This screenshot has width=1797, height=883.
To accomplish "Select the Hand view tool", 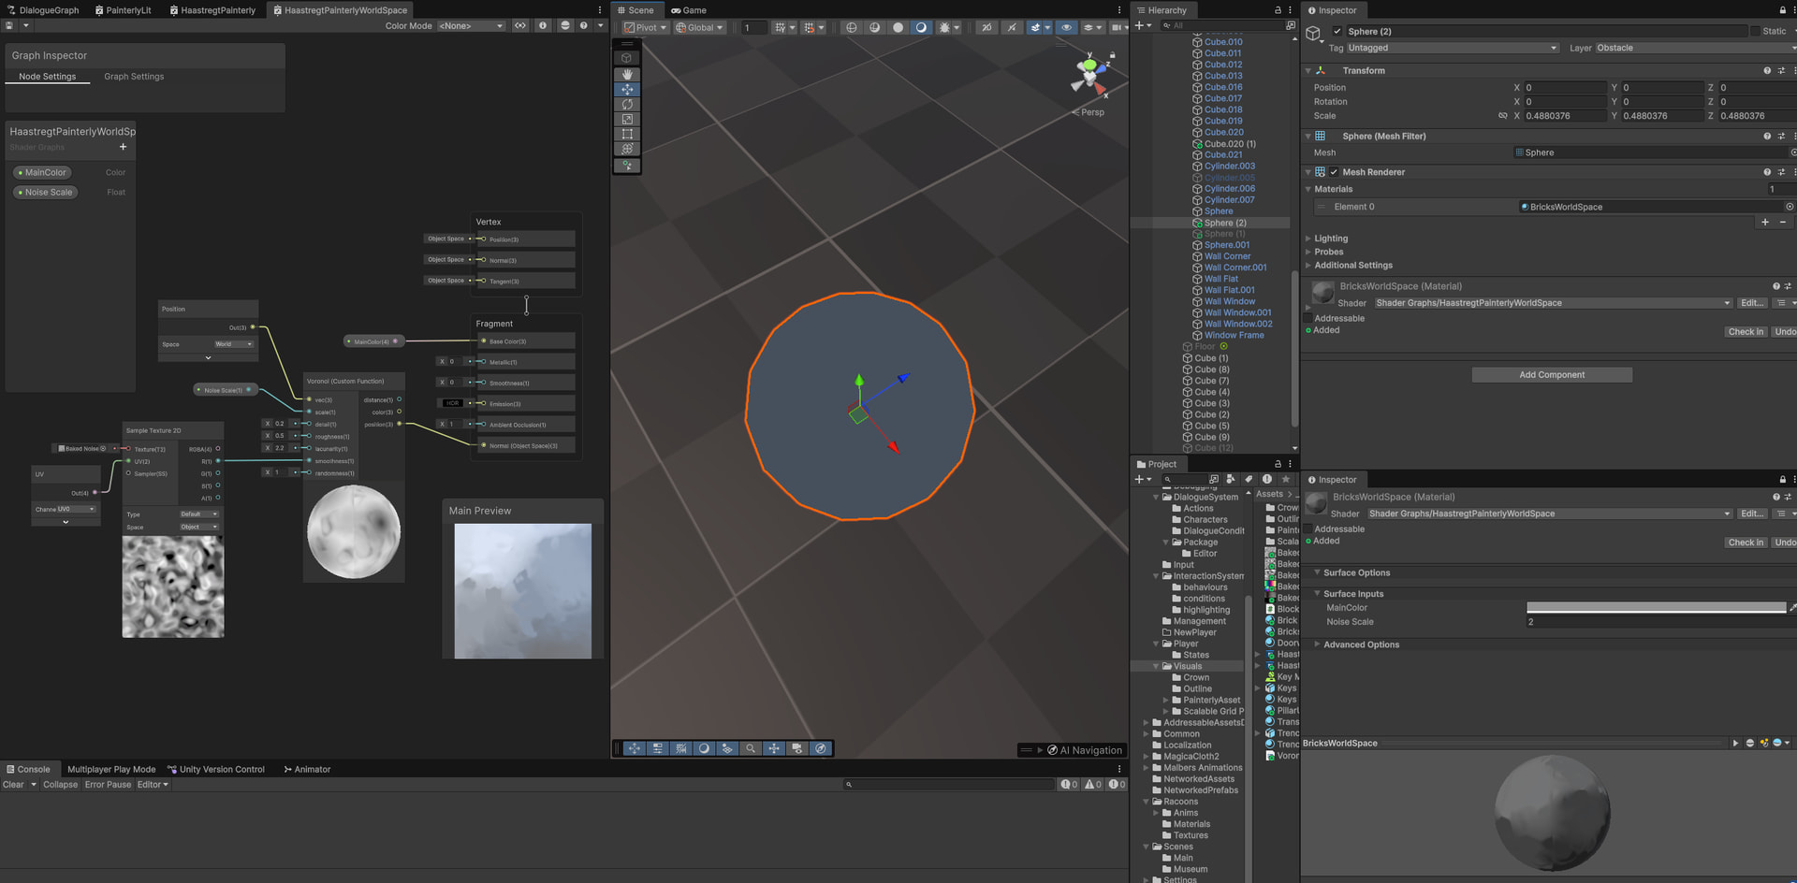I will click(626, 74).
